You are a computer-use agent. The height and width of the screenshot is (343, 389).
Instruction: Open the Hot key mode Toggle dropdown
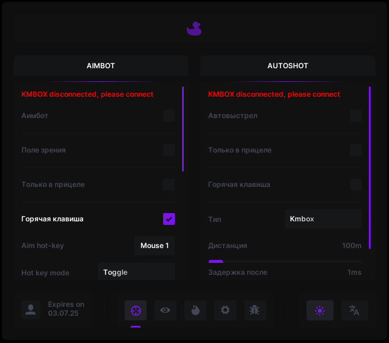pyautogui.click(x=136, y=272)
